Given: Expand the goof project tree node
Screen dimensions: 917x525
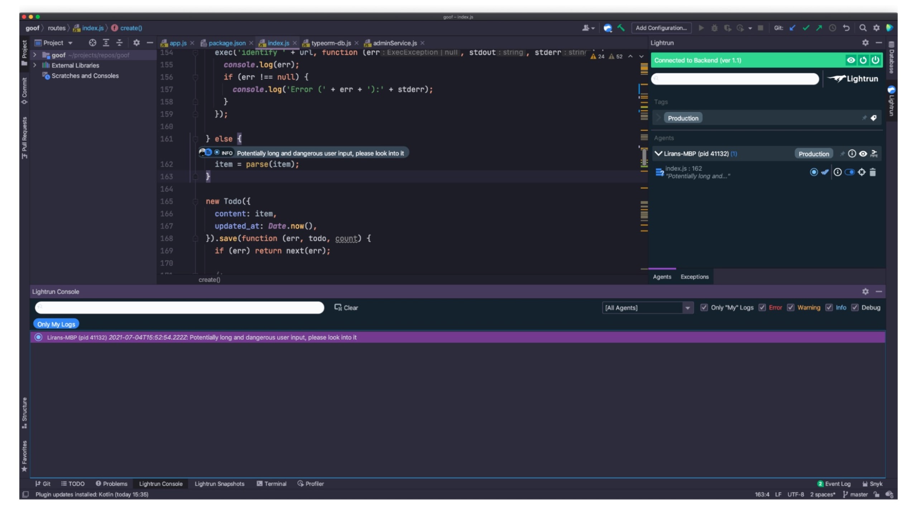Looking at the screenshot, I should click(x=35, y=55).
